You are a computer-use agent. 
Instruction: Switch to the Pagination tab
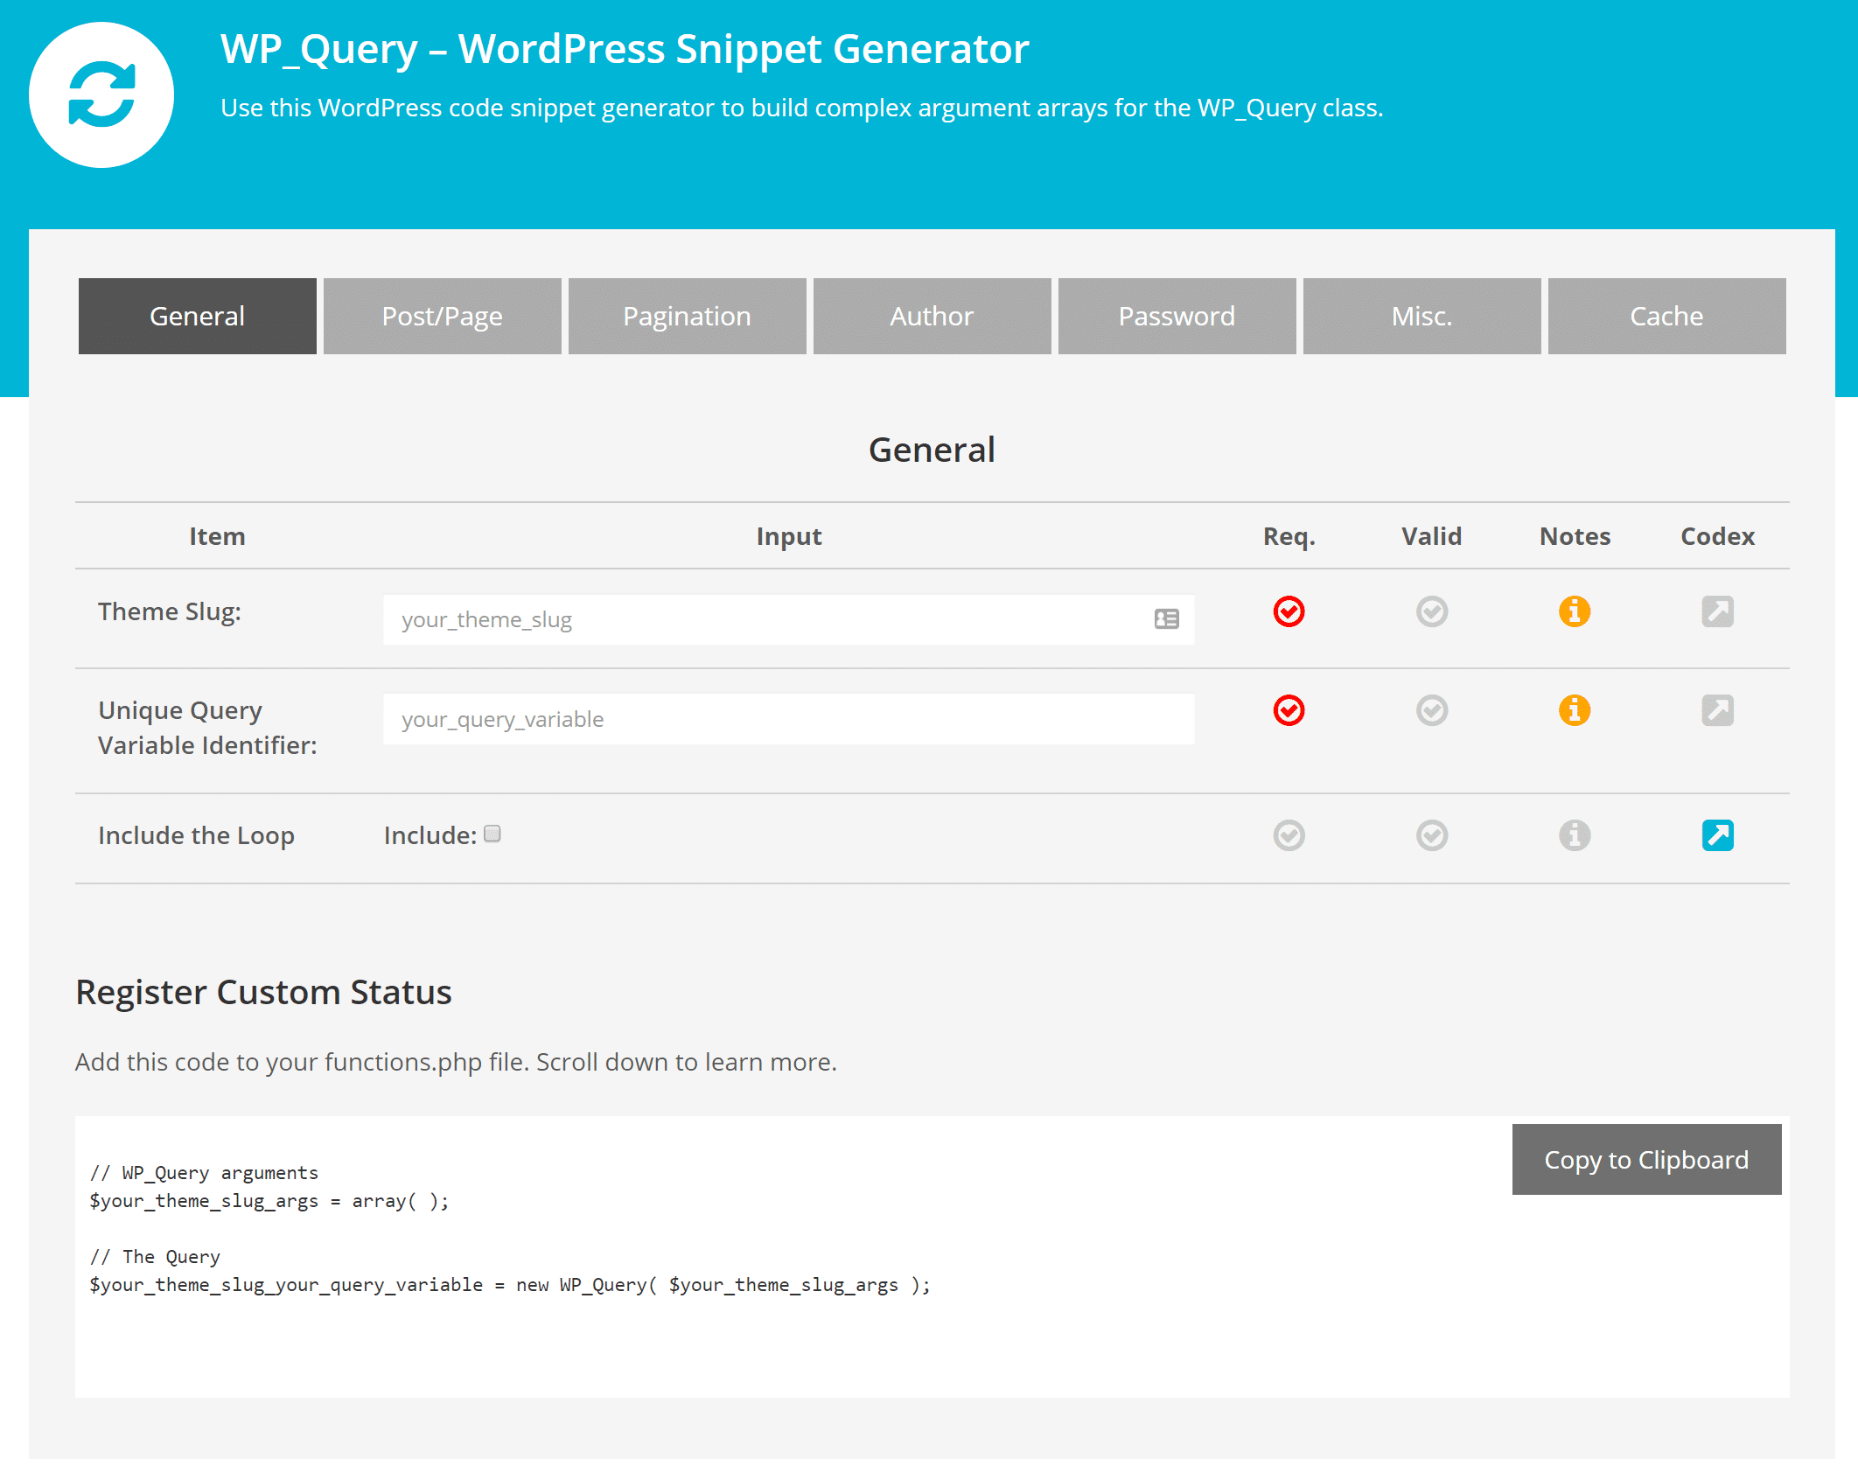pos(686,315)
